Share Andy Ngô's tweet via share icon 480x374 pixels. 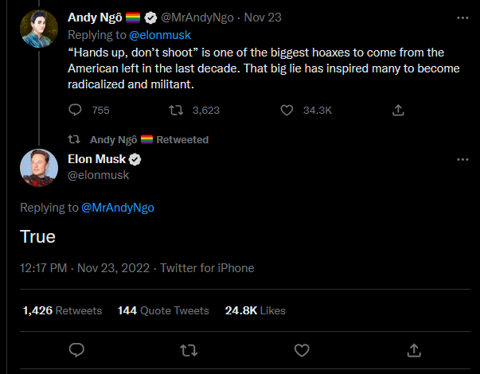(x=398, y=110)
